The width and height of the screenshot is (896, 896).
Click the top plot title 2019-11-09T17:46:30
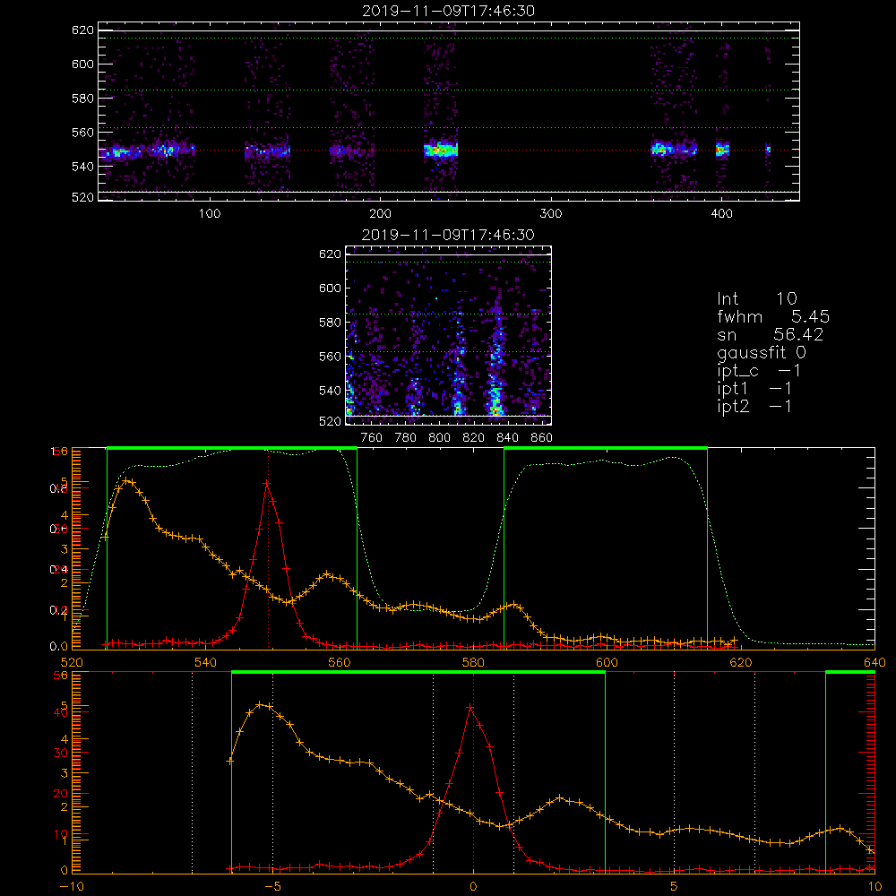(x=448, y=11)
